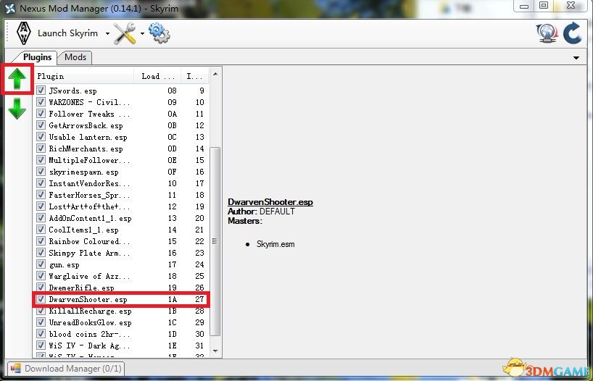593x381 pixels.
Task: Select the WiS IV - Dark Ag plugin row
Action: pyautogui.click(x=121, y=346)
